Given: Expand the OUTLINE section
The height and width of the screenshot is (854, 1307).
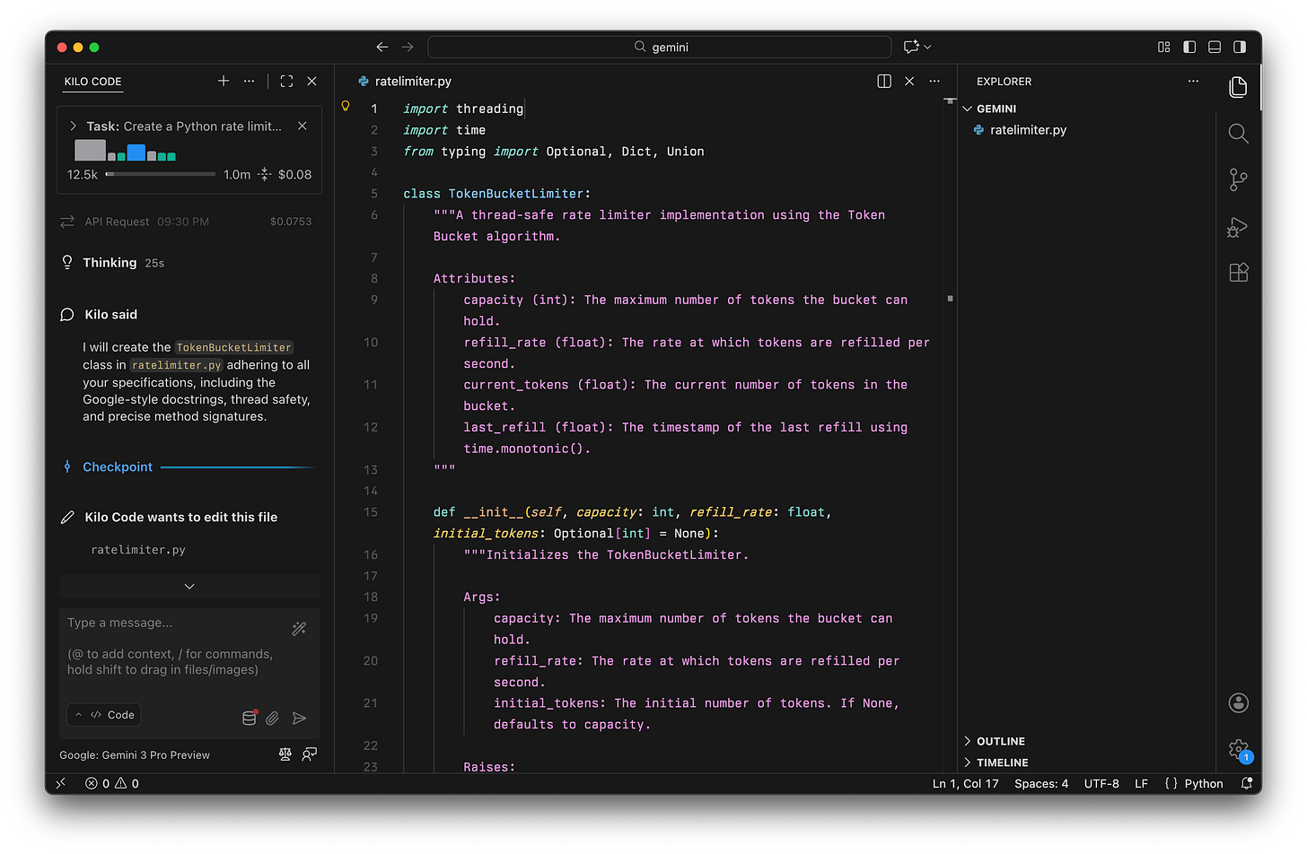Looking at the screenshot, I should (x=1000, y=741).
